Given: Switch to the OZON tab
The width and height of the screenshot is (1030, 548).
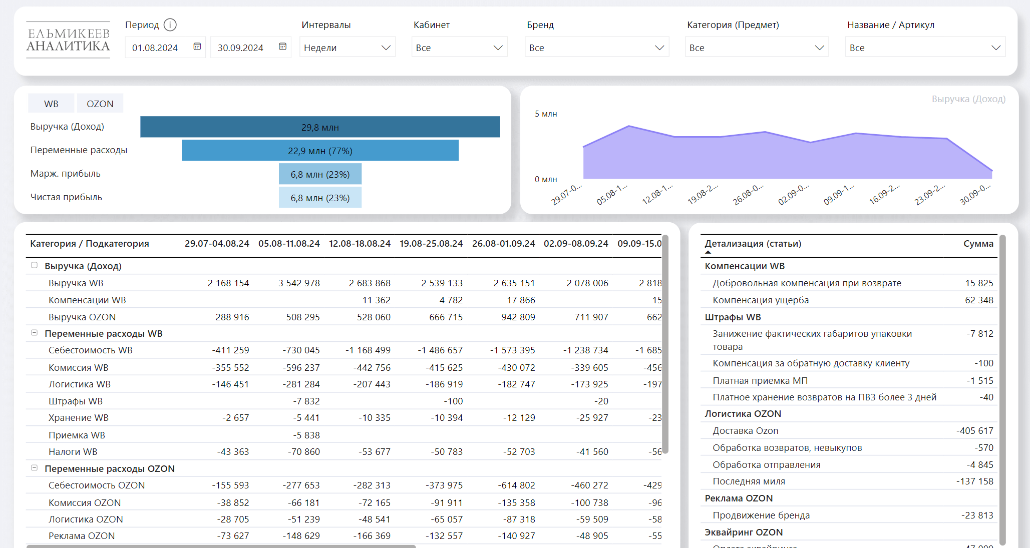Looking at the screenshot, I should click(x=100, y=104).
